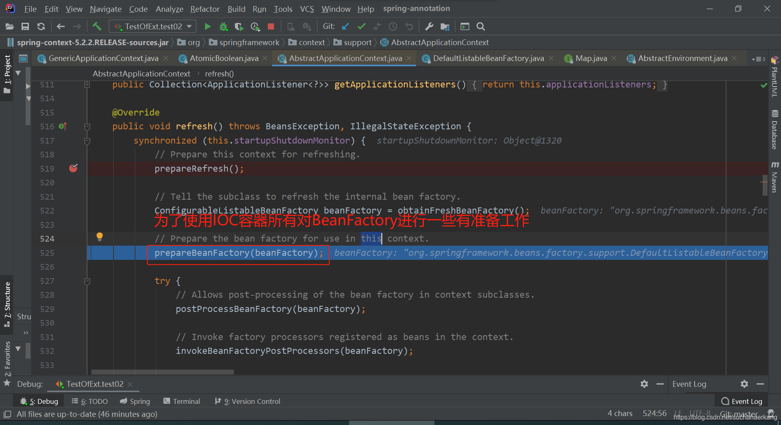781x425 pixels.
Task: Open the Navigate menu
Action: coord(106,9)
